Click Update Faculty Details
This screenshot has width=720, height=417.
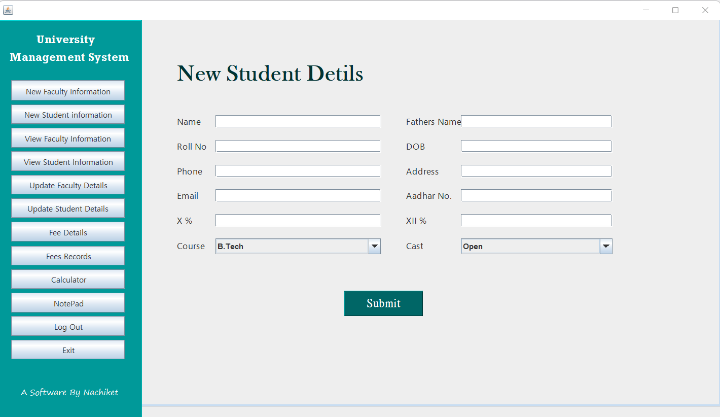point(68,185)
